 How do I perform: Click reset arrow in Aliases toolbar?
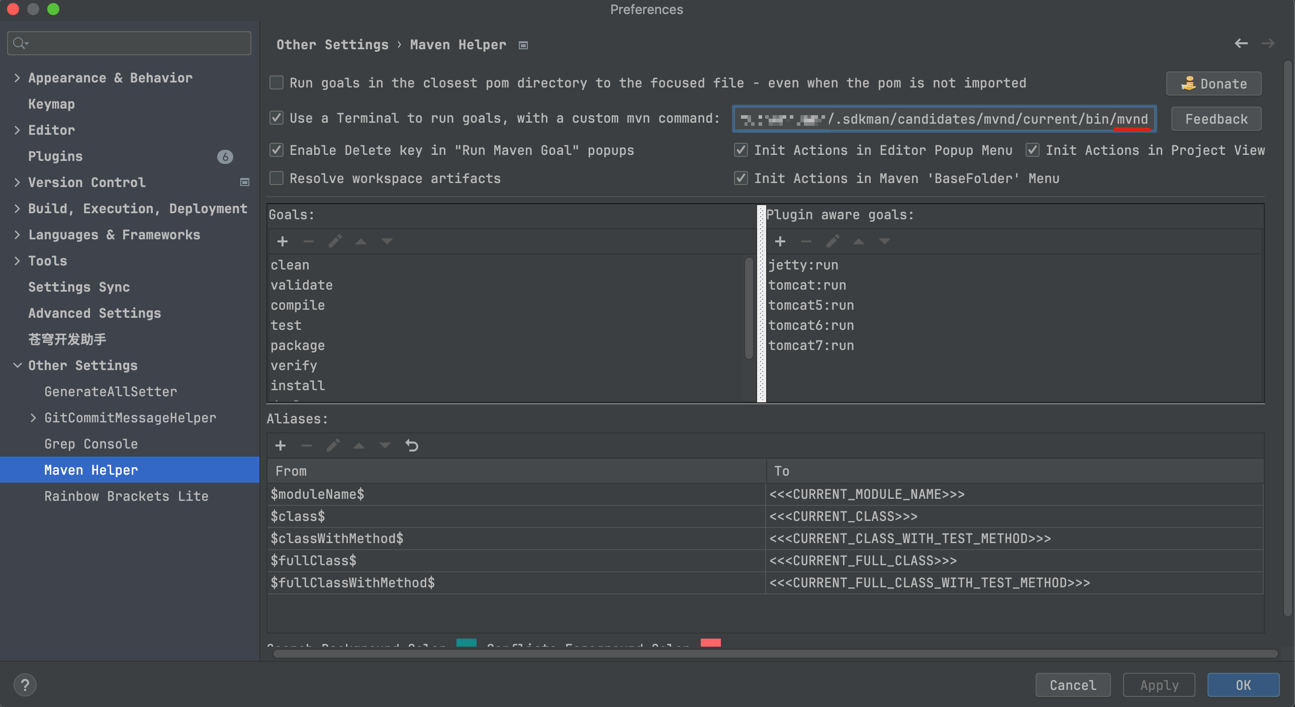coord(412,446)
